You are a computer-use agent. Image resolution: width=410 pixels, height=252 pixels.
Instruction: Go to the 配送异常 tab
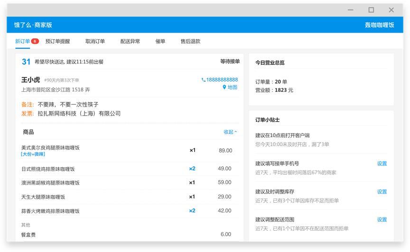(x=130, y=41)
